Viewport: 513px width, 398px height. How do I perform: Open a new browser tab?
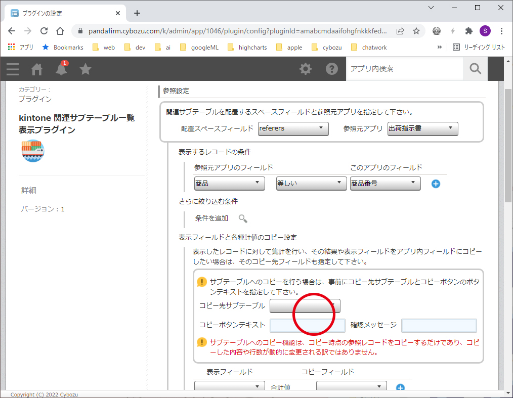point(137,14)
